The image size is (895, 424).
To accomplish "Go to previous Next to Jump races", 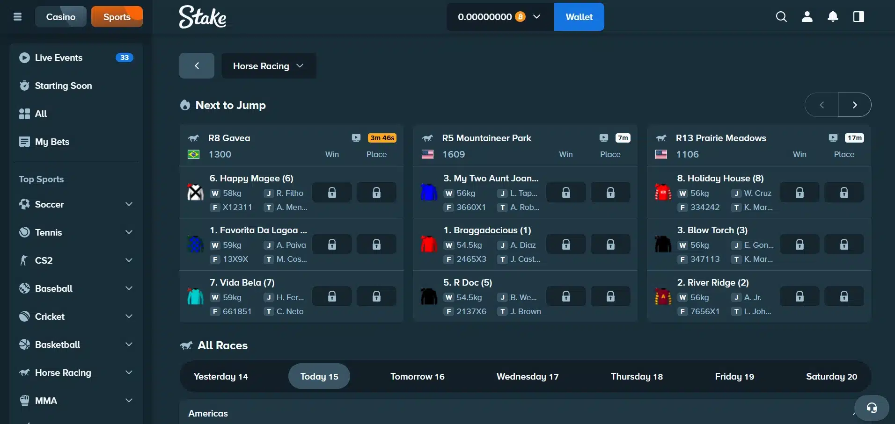I will [x=822, y=105].
